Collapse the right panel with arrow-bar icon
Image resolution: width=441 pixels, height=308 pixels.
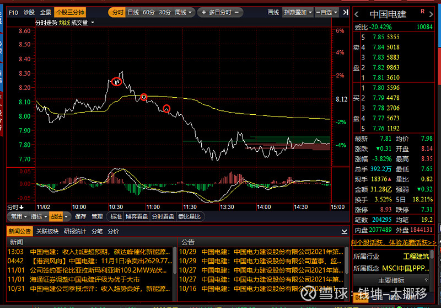pos(346,12)
